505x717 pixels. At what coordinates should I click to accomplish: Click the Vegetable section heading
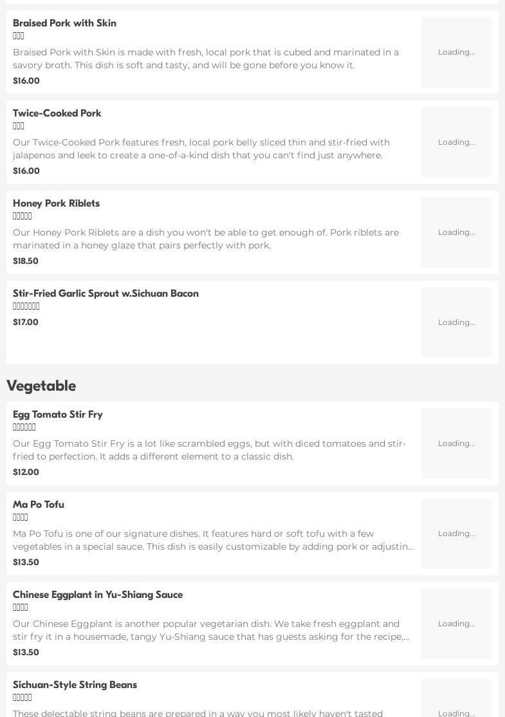coord(41,386)
